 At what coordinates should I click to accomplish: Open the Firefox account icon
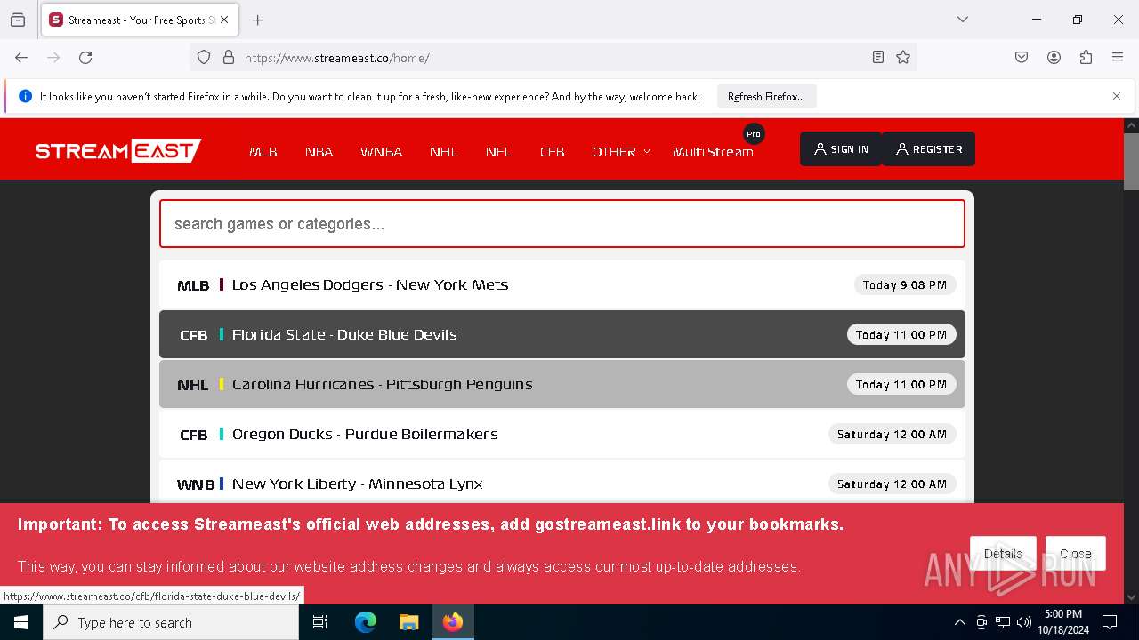pyautogui.click(x=1054, y=58)
